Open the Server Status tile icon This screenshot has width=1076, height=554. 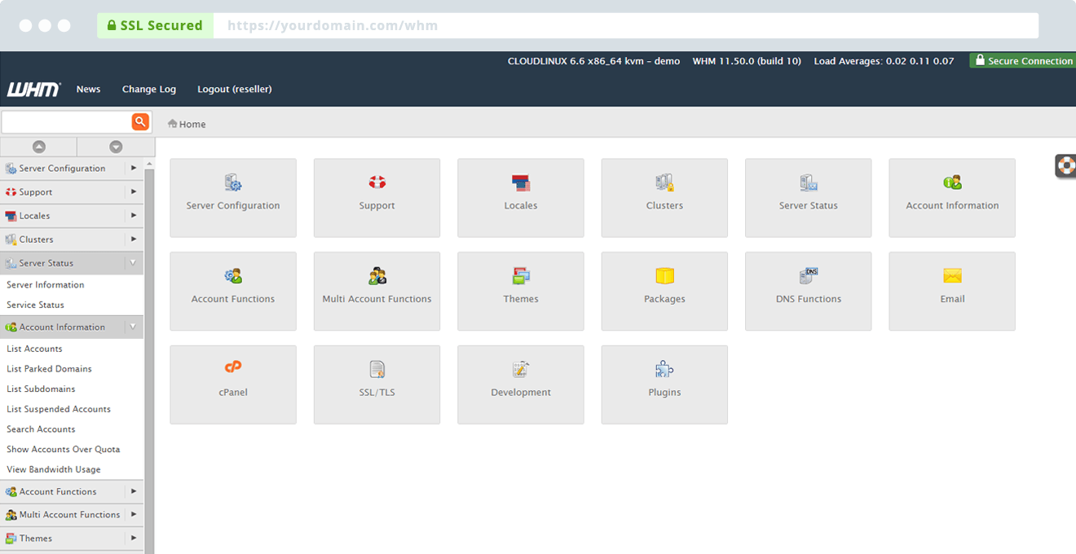(x=809, y=182)
